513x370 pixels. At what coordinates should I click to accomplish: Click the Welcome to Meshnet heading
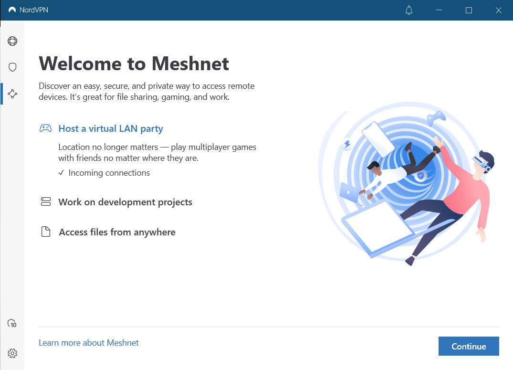point(134,63)
